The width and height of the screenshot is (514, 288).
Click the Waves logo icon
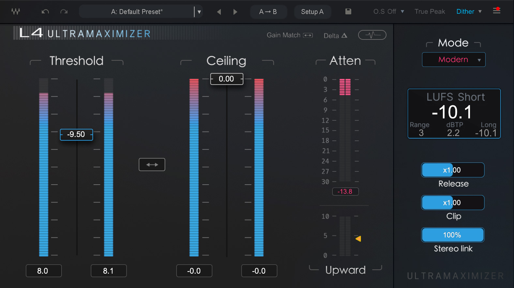click(15, 12)
